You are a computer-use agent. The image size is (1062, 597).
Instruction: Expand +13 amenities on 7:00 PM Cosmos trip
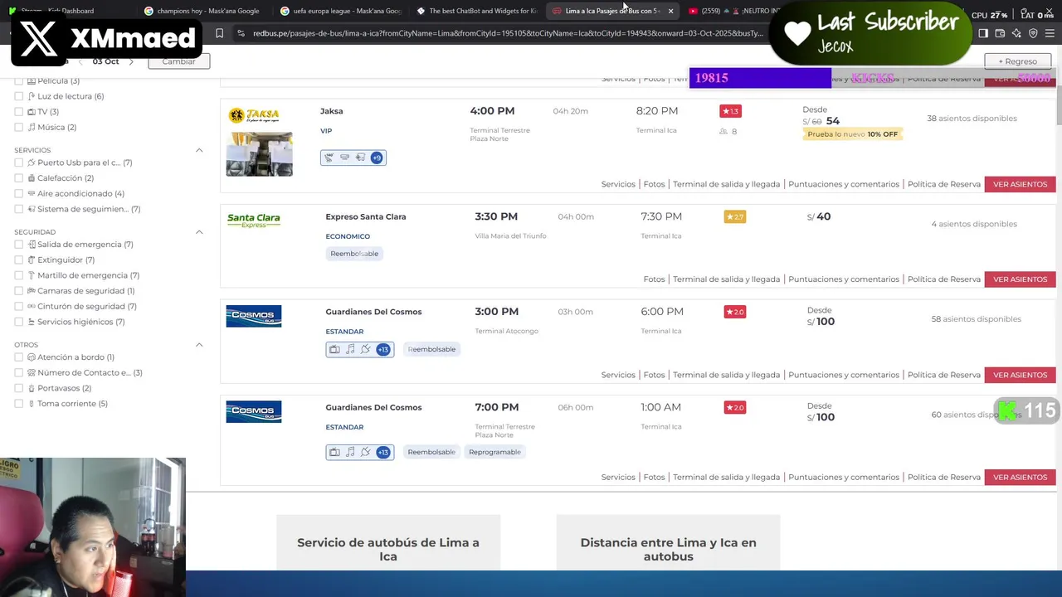tap(382, 452)
